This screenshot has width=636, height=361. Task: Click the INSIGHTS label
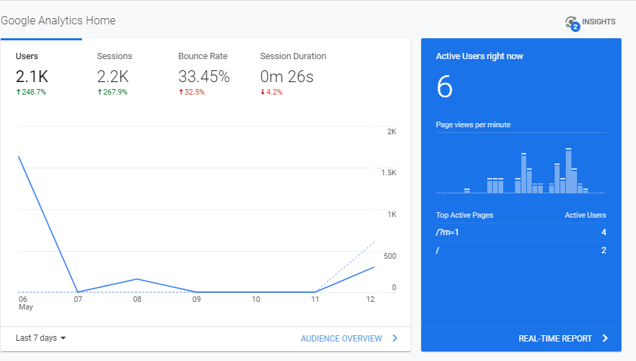coord(598,22)
